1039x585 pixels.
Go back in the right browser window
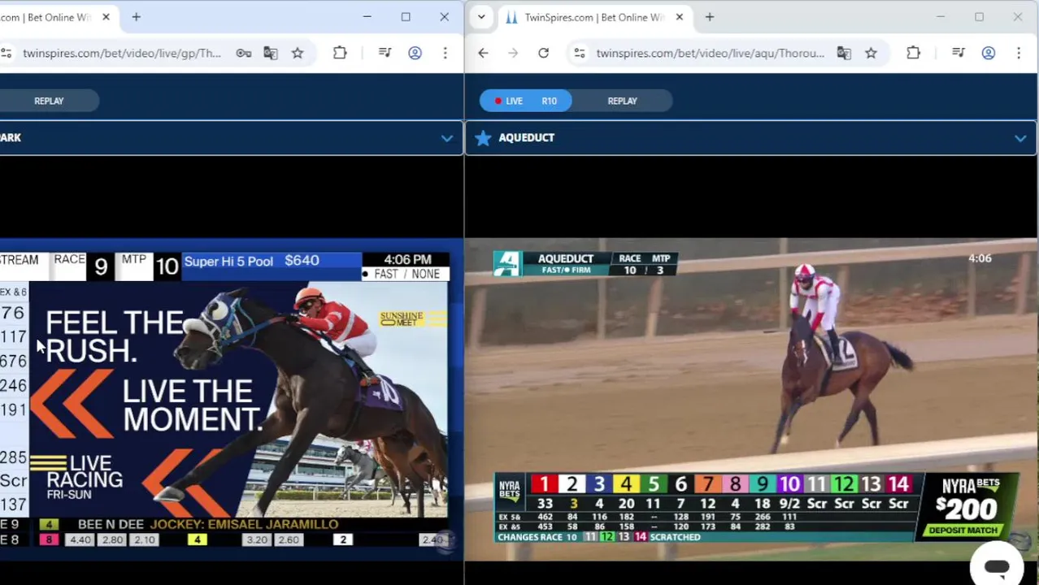click(483, 53)
